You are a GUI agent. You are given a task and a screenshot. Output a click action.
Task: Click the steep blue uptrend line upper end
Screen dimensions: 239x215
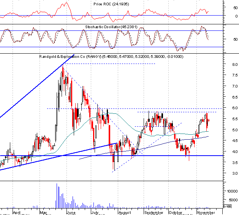pyautogui.click(x=73, y=55)
